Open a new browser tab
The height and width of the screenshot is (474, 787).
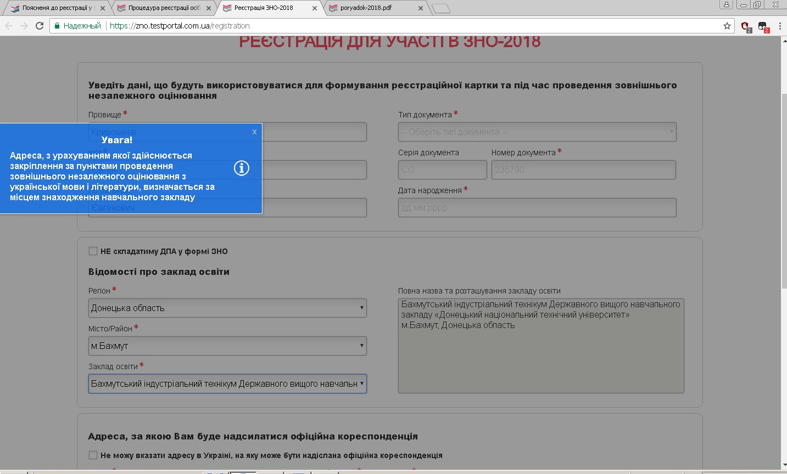[441, 8]
